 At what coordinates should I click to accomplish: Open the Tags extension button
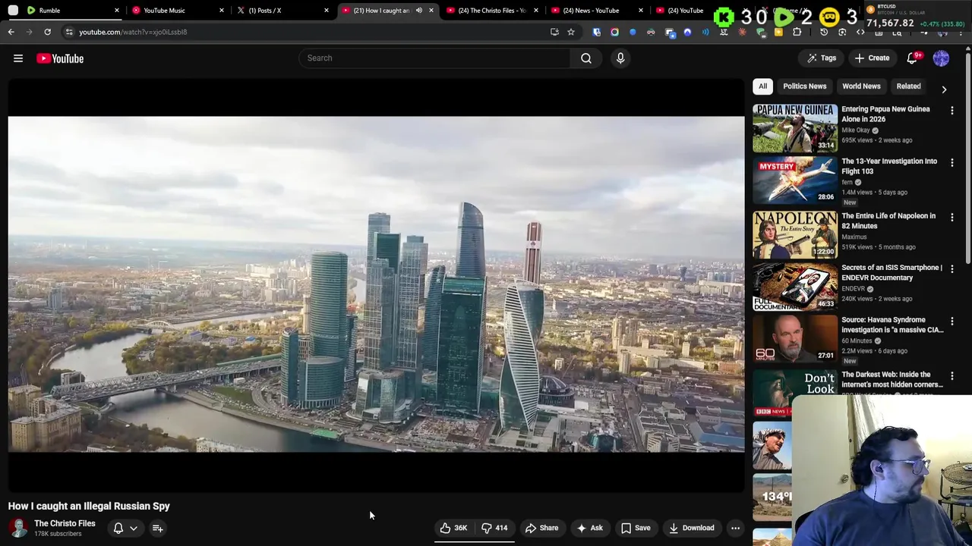pos(822,58)
